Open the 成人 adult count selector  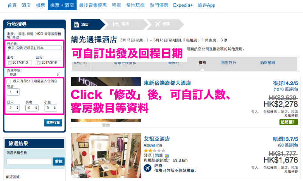click(13, 108)
